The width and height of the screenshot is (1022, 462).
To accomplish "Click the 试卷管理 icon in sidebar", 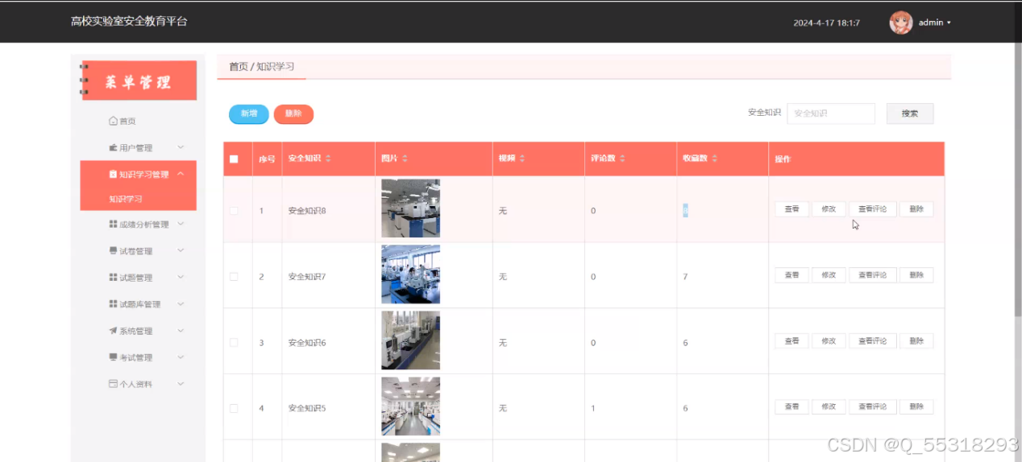I will (x=113, y=251).
